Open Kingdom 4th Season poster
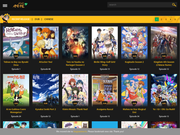The image size is (180, 135). pyautogui.click(x=164, y=43)
